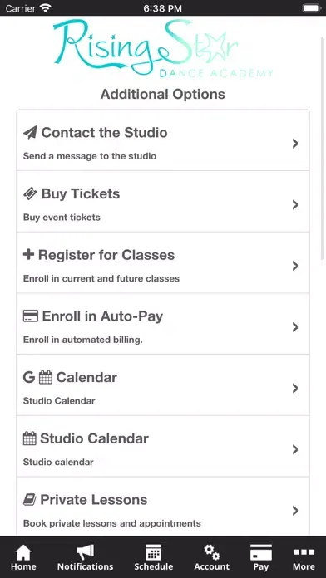Open the chevron on Buy Tickets row
This screenshot has width=326, height=578.
[x=295, y=204]
